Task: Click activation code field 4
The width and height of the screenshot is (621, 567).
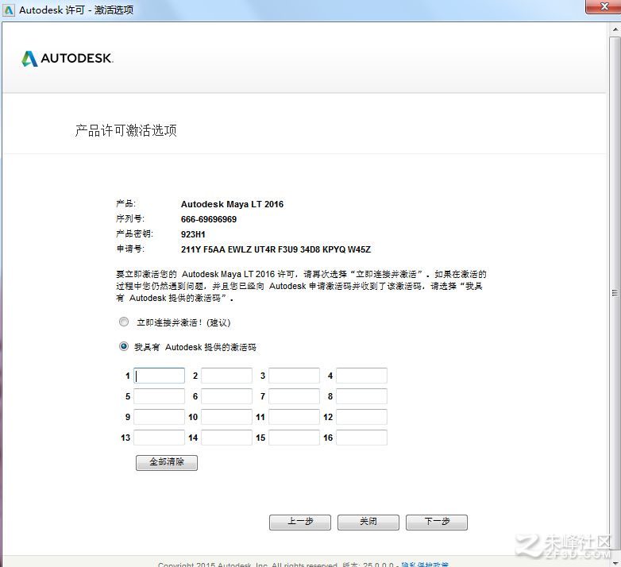Action: coord(361,376)
